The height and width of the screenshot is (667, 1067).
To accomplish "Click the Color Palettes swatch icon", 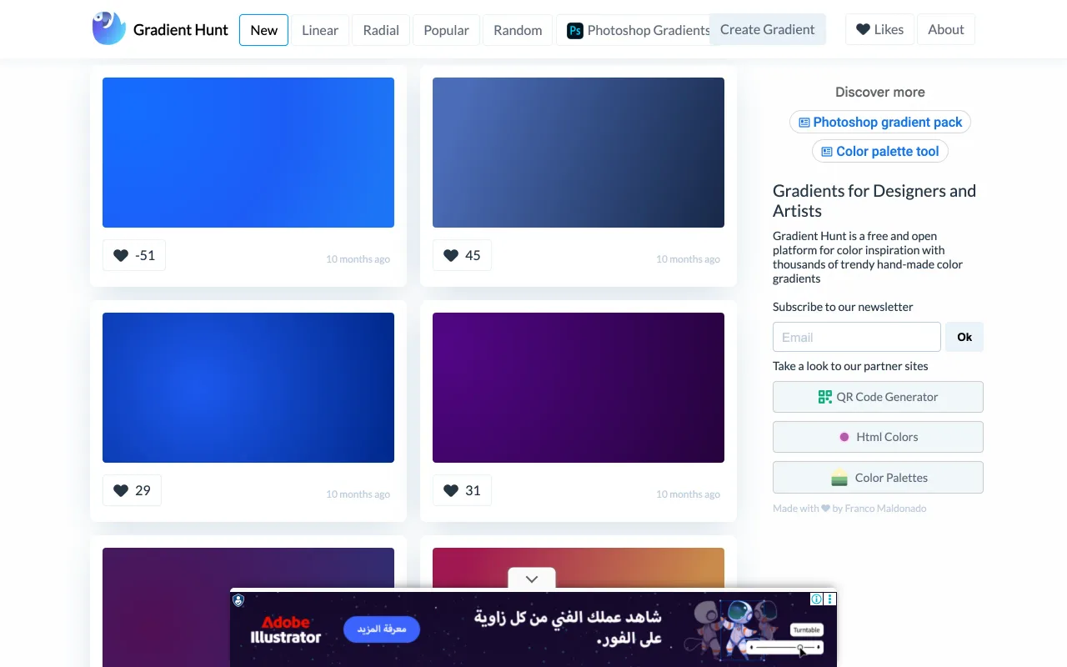I will click(839, 478).
